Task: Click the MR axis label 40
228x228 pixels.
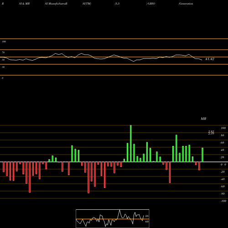Action: tap(223, 150)
